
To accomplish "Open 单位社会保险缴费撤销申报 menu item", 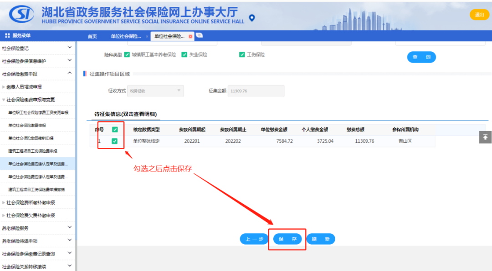I will coord(31,138).
